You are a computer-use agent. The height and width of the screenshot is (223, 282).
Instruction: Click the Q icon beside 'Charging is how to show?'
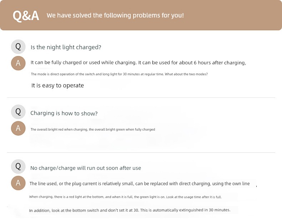pos(18,112)
